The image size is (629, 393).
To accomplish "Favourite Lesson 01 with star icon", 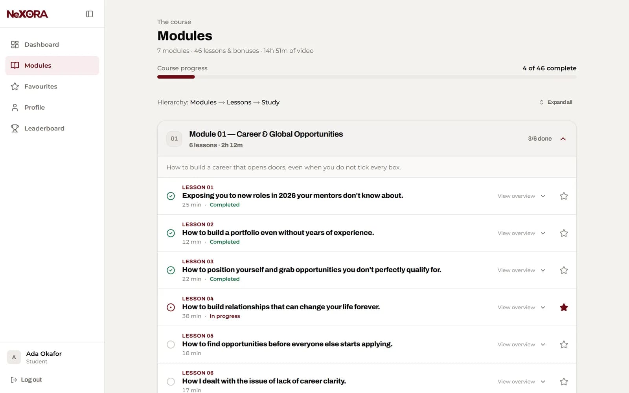I will (564, 196).
